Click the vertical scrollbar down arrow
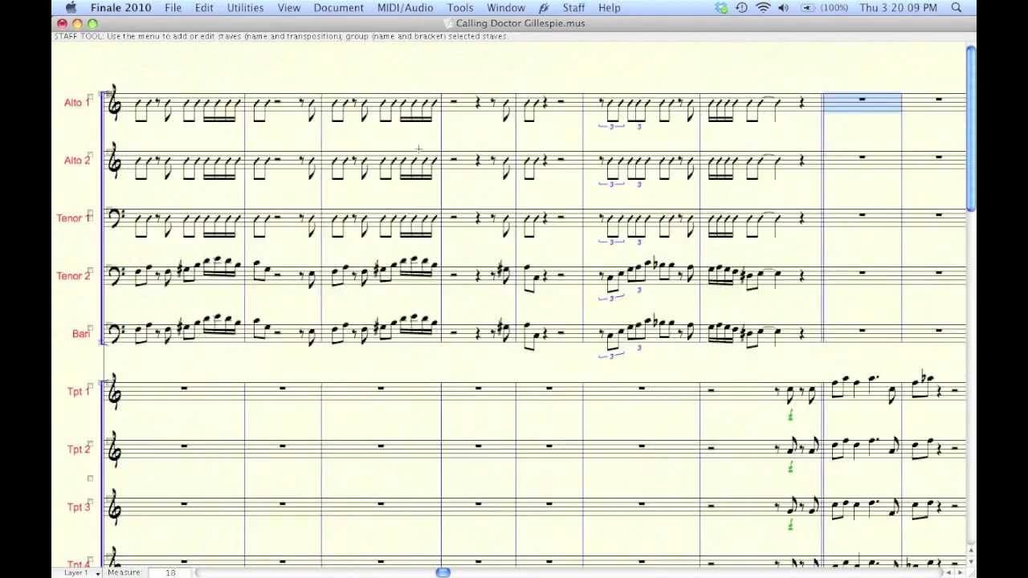The height and width of the screenshot is (578, 1028). pos(971,562)
